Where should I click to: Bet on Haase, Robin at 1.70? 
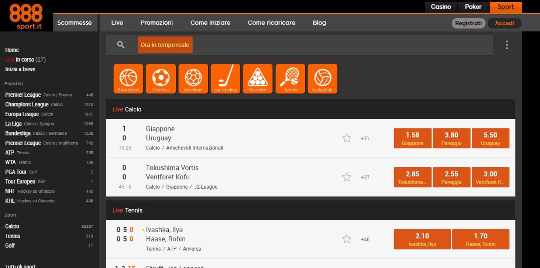pyautogui.click(x=481, y=239)
